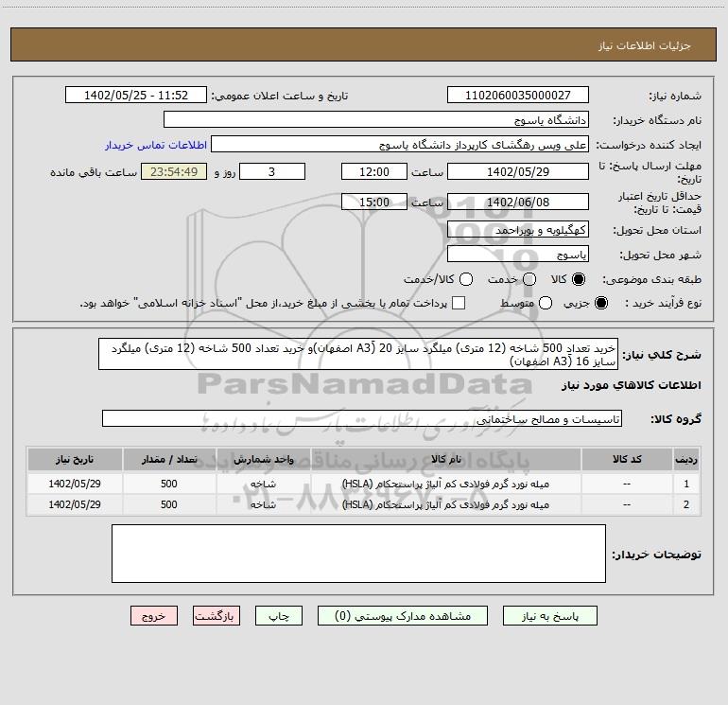Click the اطلاعات کالاهای مورد نیاز heading
The image size is (728, 705).
coord(631,385)
